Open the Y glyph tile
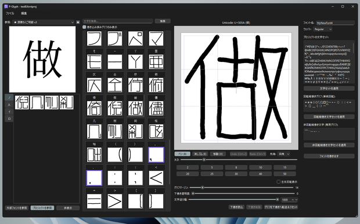360x224 pixels. pyautogui.click(x=135, y=61)
